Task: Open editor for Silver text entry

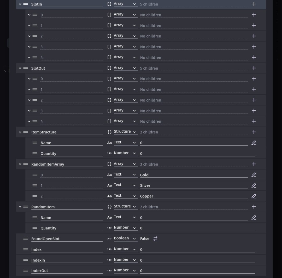Action: 254,185
